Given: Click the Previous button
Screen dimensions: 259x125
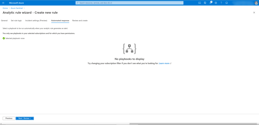Looking at the screenshot, I should pyautogui.click(x=9, y=118).
